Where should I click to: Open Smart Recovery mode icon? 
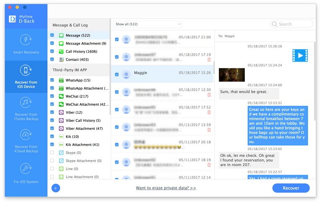click(26, 40)
